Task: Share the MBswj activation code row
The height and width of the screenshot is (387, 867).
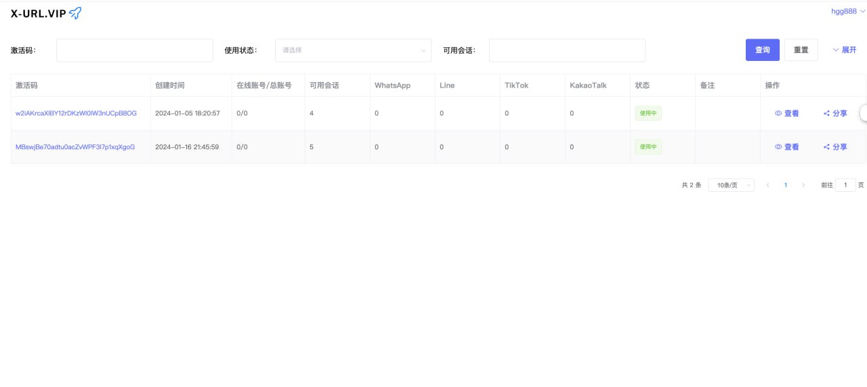Action: click(x=835, y=147)
